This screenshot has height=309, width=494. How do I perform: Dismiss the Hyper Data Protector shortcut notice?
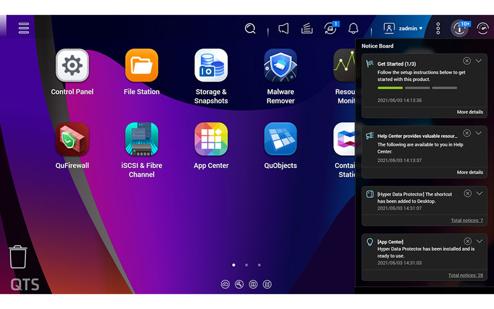click(x=467, y=193)
